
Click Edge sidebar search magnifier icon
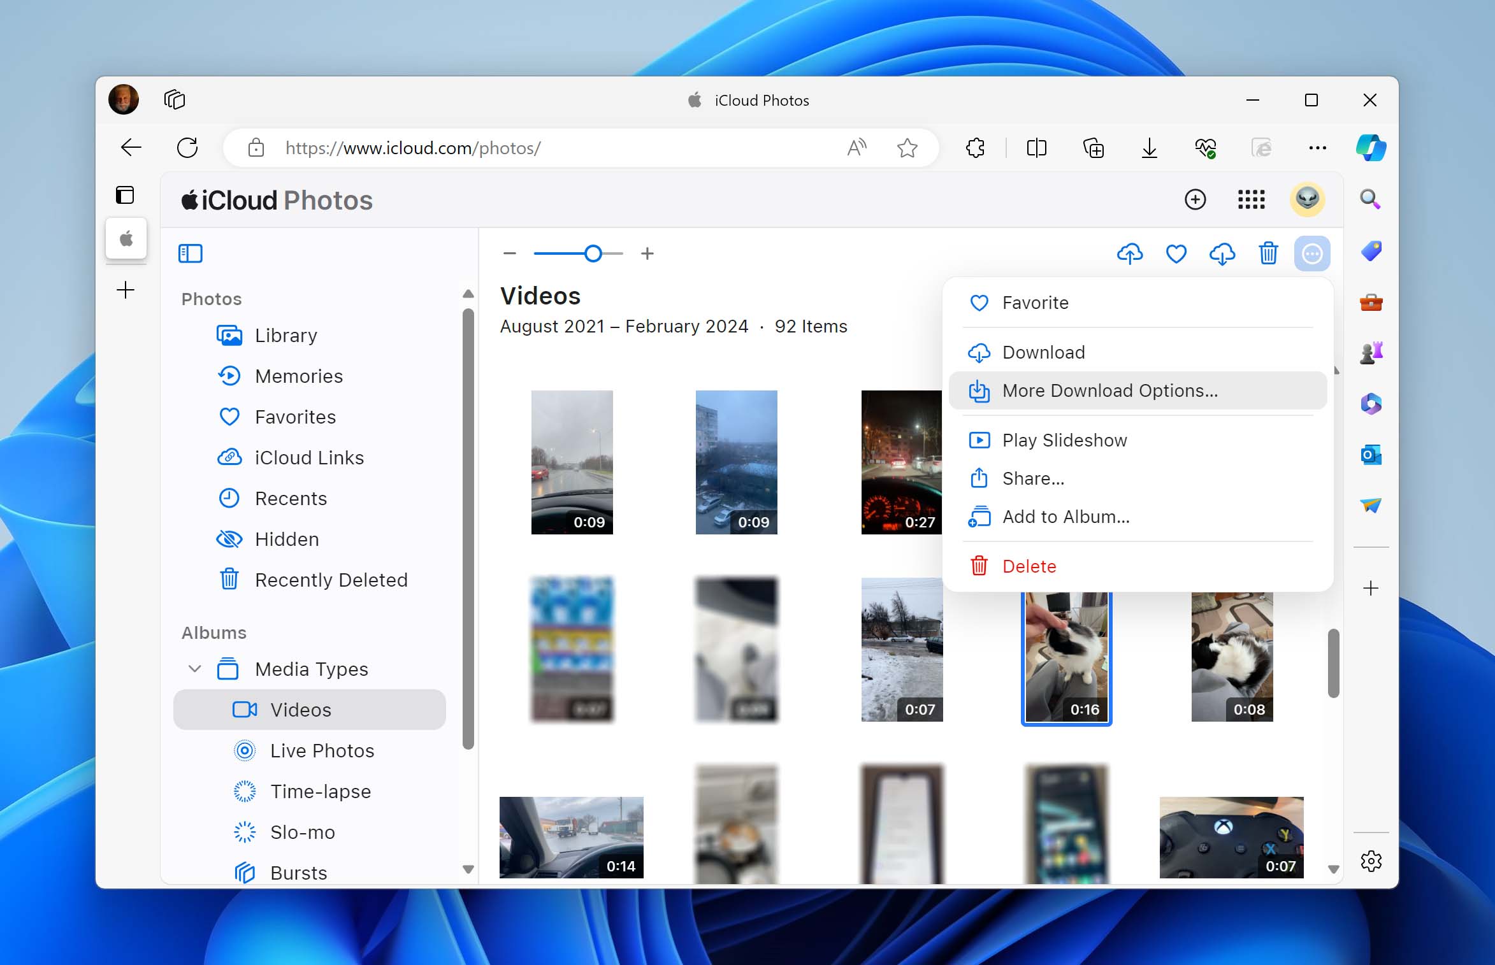click(x=1371, y=199)
